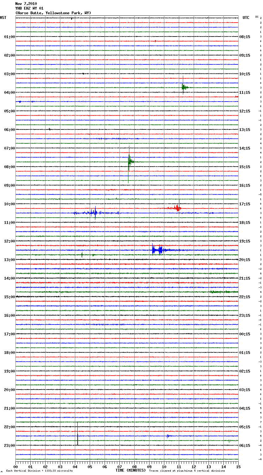Click the 'Traces clipped at plus/minus 5 vertical divisions' note
This screenshot has width=263, height=475.
[187, 471]
